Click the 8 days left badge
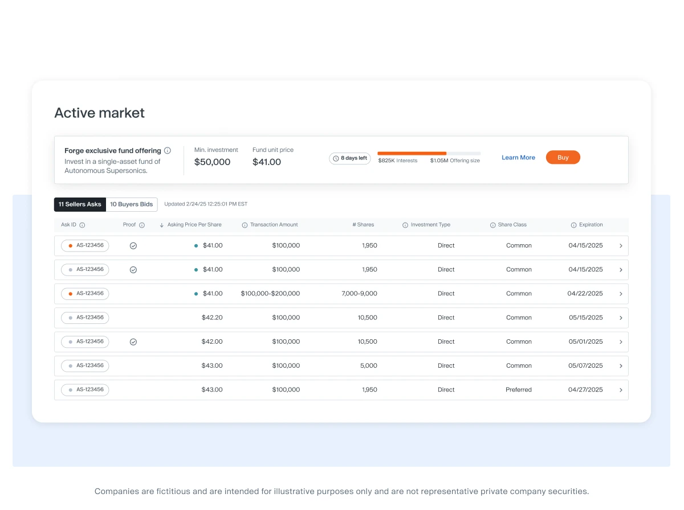This screenshot has width=684, height=510. (350, 158)
